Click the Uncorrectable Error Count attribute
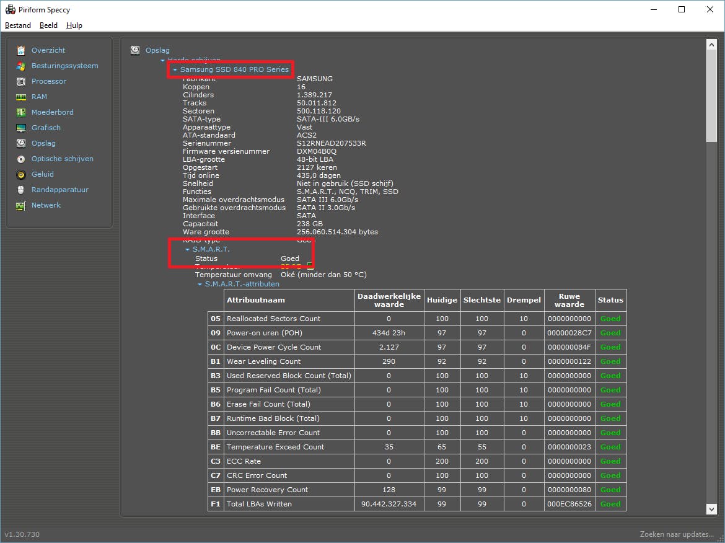The height and width of the screenshot is (543, 725). coord(273,433)
